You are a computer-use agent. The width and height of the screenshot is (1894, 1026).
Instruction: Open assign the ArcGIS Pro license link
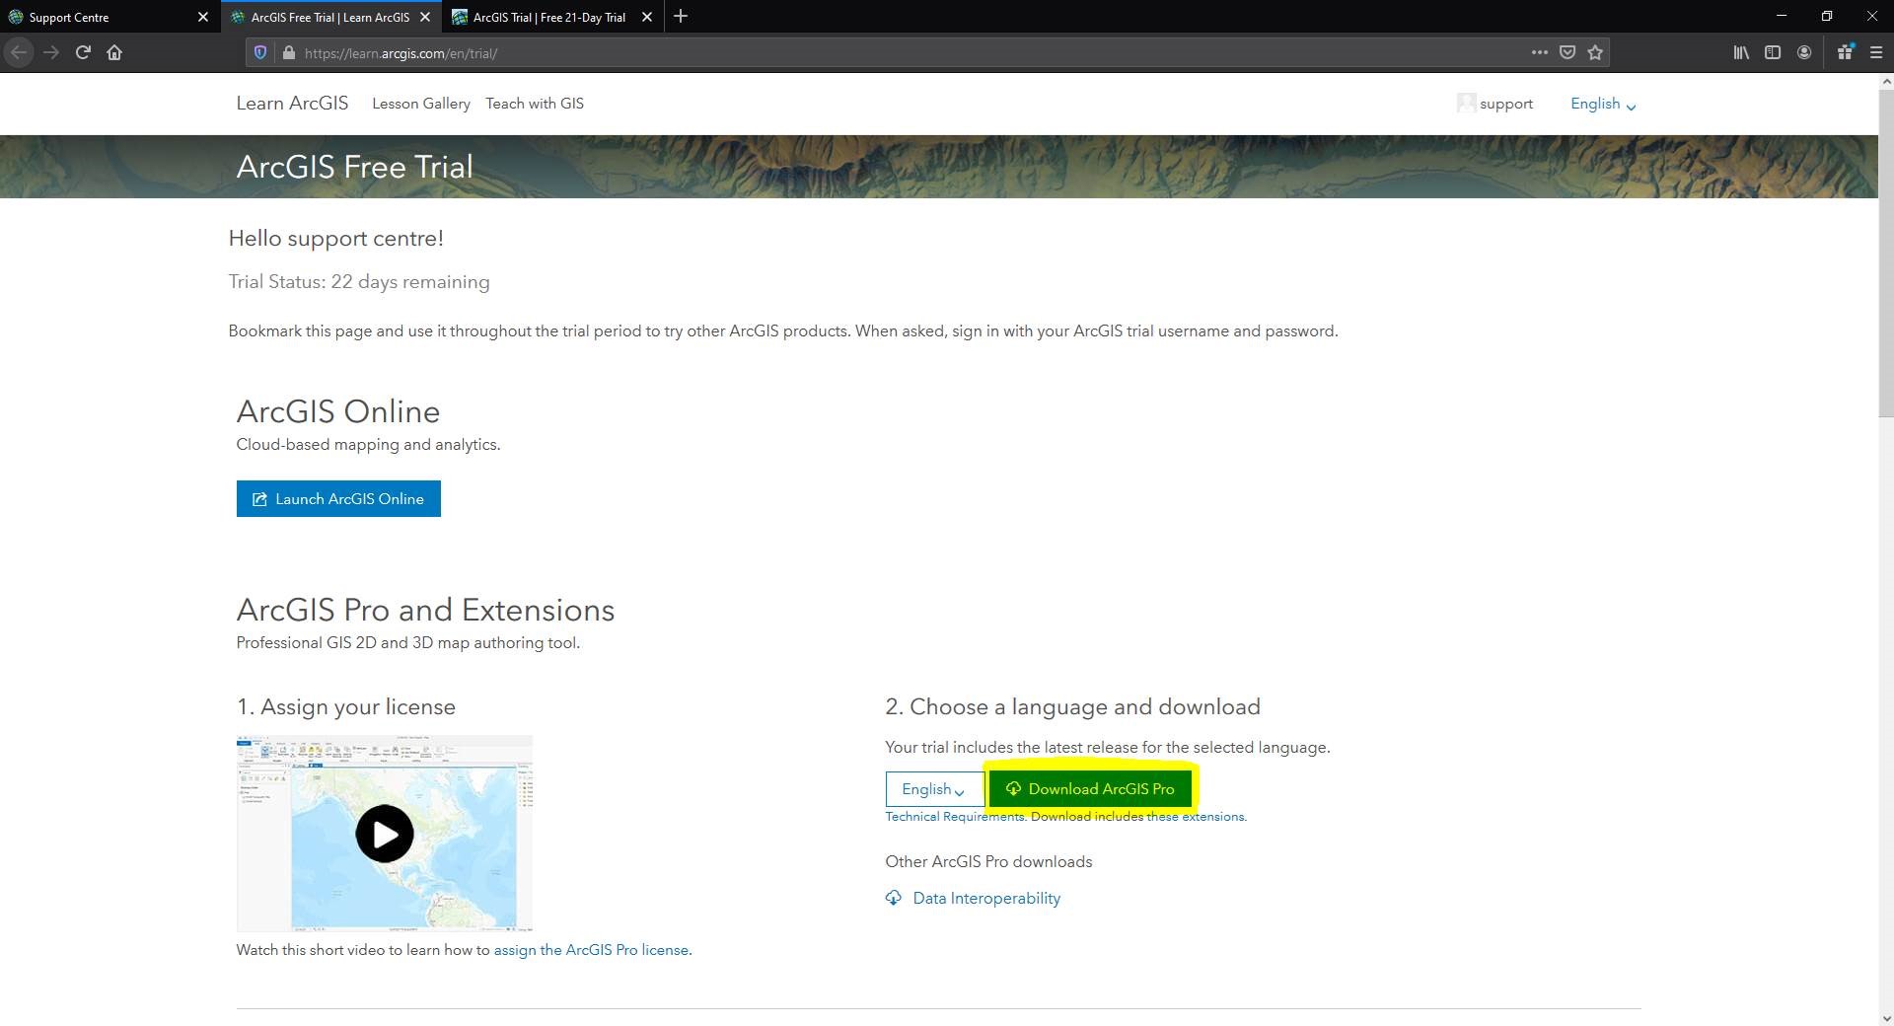591,950
